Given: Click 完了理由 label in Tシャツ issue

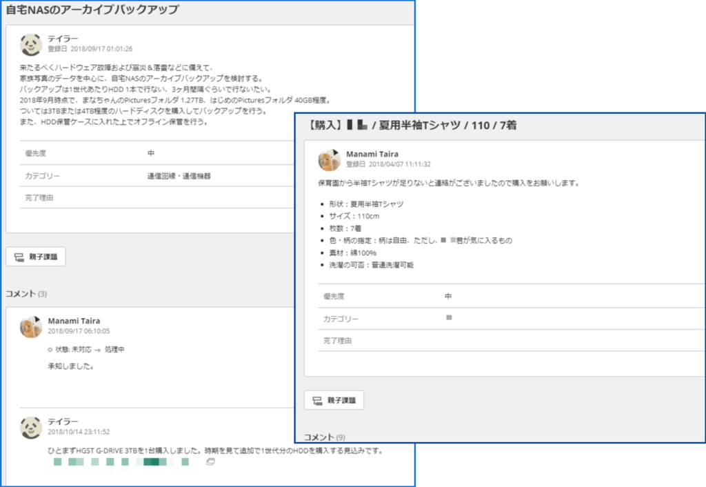Looking at the screenshot, I should click(337, 341).
